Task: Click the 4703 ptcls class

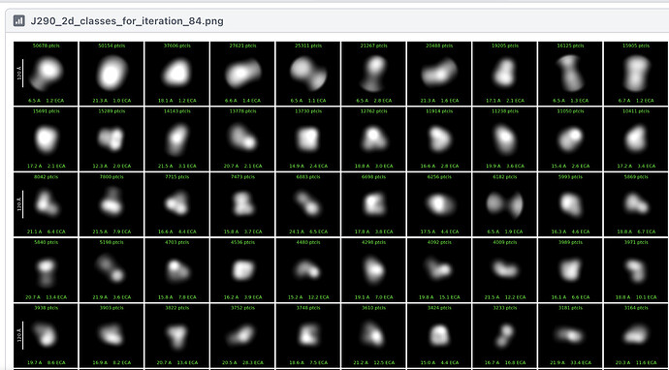Action: (x=177, y=270)
